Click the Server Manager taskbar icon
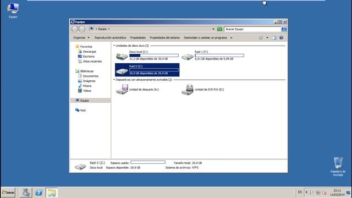 click(x=26, y=193)
